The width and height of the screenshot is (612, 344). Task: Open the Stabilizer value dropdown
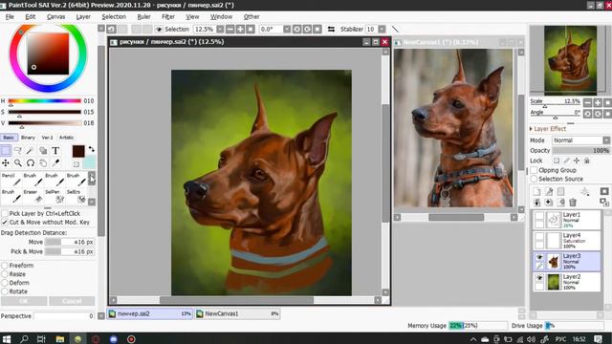(382, 30)
